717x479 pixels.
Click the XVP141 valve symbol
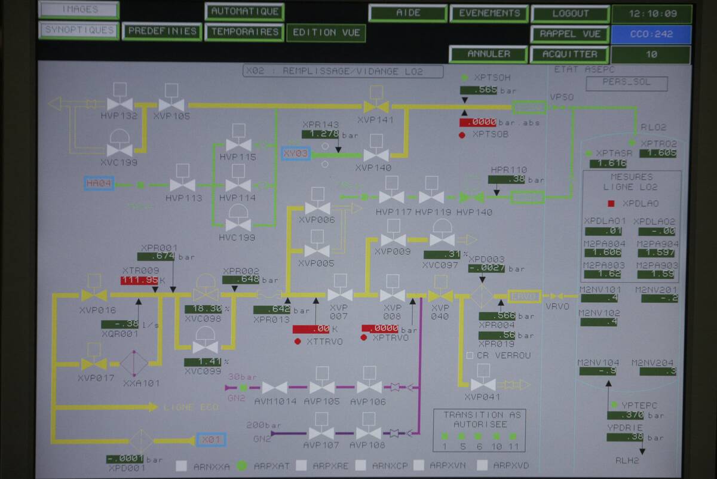(376, 106)
